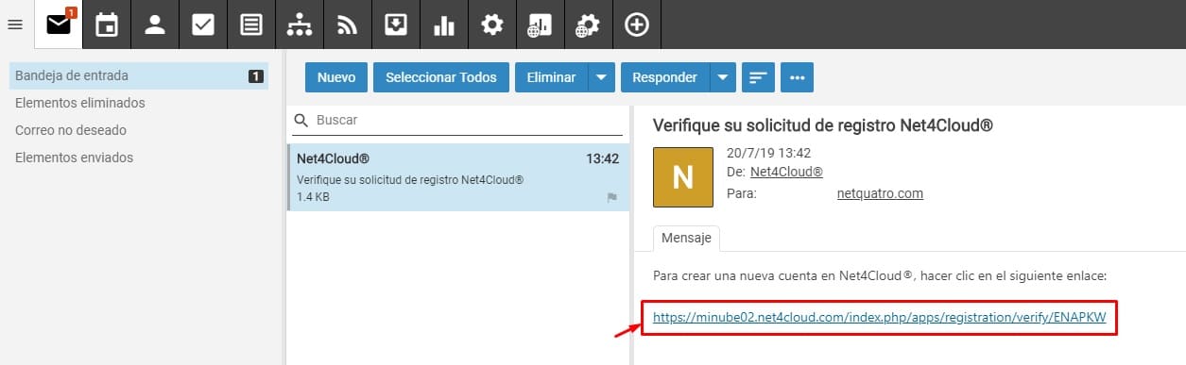Click the sort lines toolbar icon
Screen dimensions: 1186x365
point(758,77)
